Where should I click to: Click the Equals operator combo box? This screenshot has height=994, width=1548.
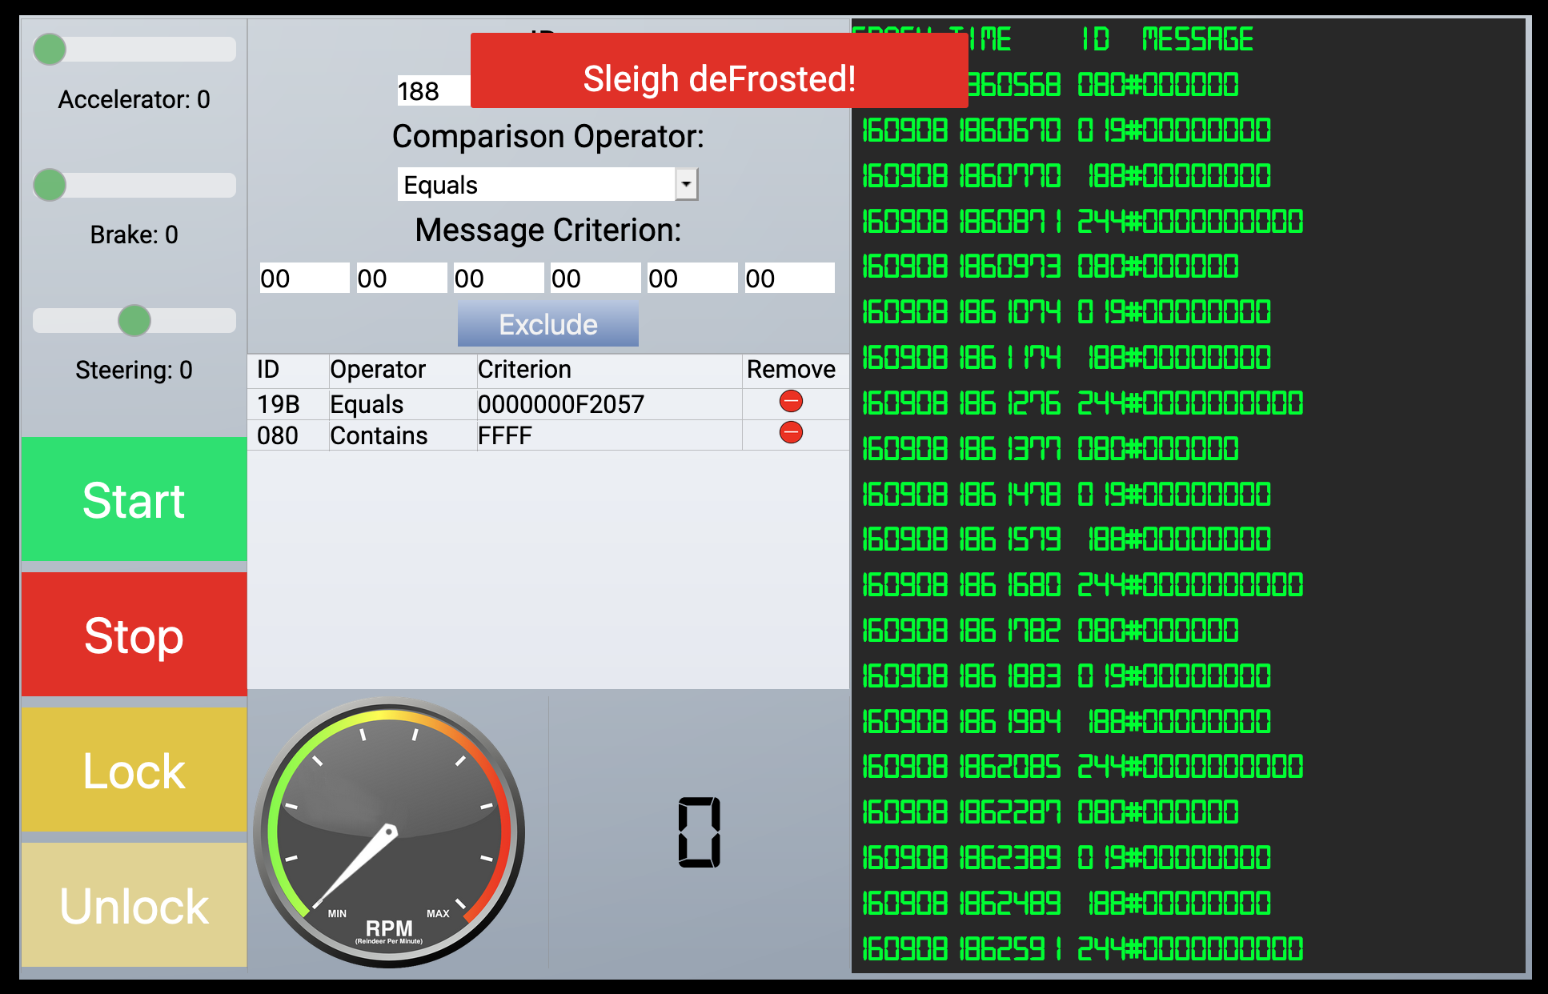(536, 185)
